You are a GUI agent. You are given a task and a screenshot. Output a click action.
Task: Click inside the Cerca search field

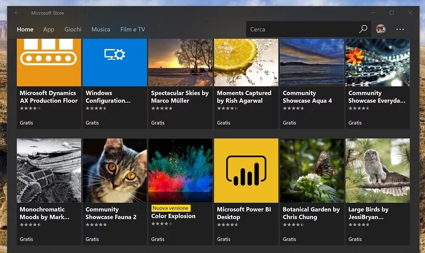[x=298, y=29]
